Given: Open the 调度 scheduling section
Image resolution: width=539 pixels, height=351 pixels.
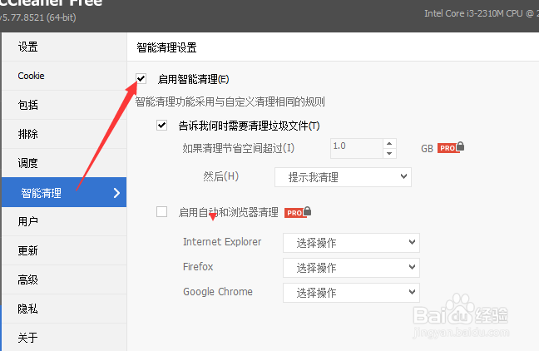Looking at the screenshot, I should (x=64, y=163).
